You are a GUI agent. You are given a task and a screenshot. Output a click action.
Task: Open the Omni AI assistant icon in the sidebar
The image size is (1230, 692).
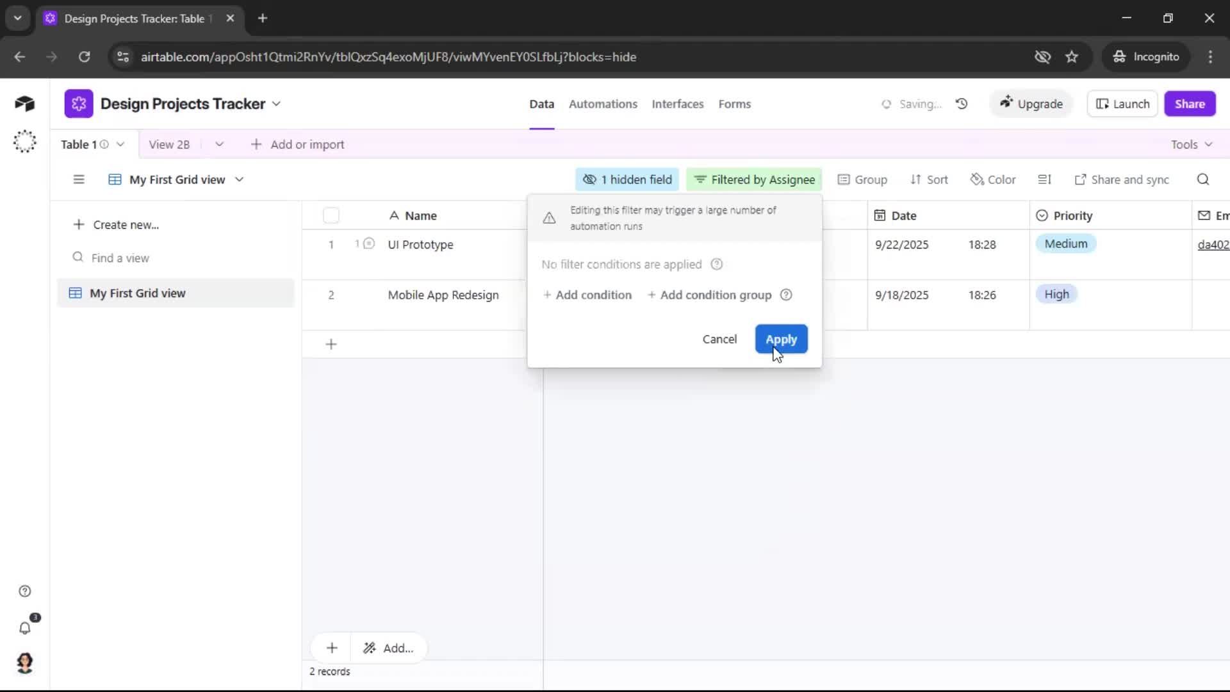click(x=24, y=142)
